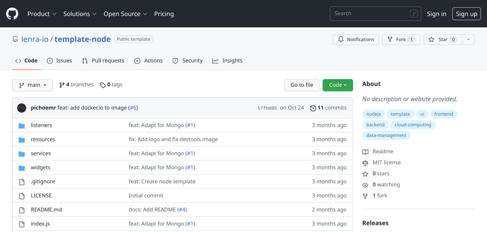Image resolution: width=487 pixels, height=232 pixels.
Task: Open the Open Source menu
Action: 125,14
